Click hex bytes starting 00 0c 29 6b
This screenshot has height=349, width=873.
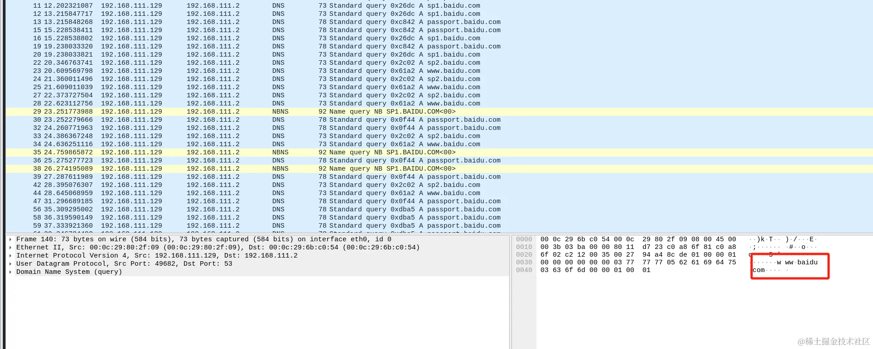pos(638,239)
